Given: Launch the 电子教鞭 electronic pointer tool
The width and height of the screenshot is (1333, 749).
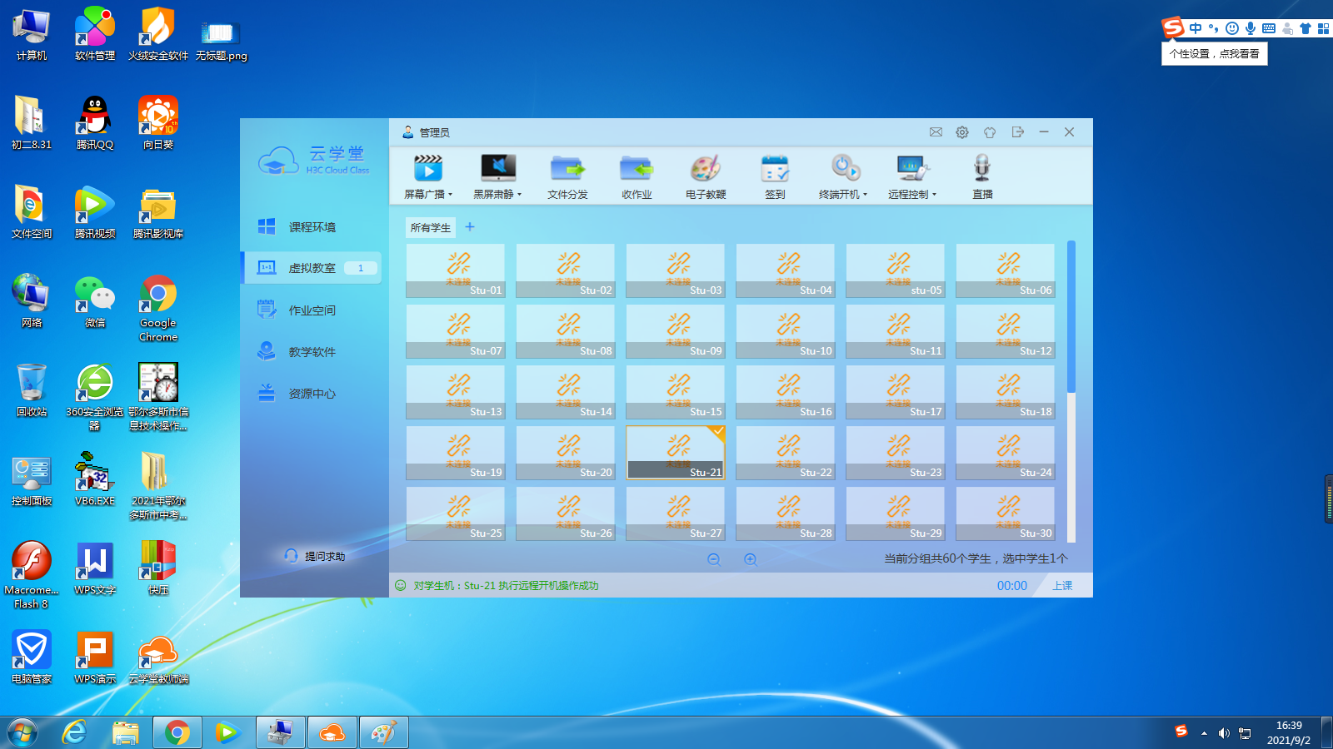Looking at the screenshot, I should (x=706, y=170).
